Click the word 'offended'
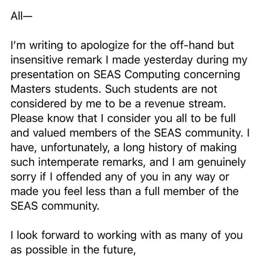Viewport: 266px width, 267px height. point(79,177)
